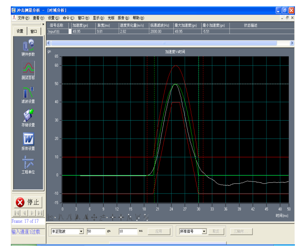
Task: Click the right arrow of the table scrollbar
Action: coord(292,43)
